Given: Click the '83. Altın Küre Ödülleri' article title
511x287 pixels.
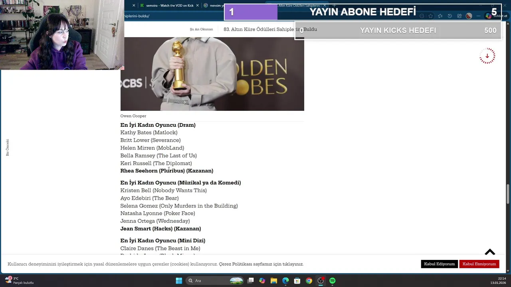Looking at the screenshot, I should (x=270, y=29).
